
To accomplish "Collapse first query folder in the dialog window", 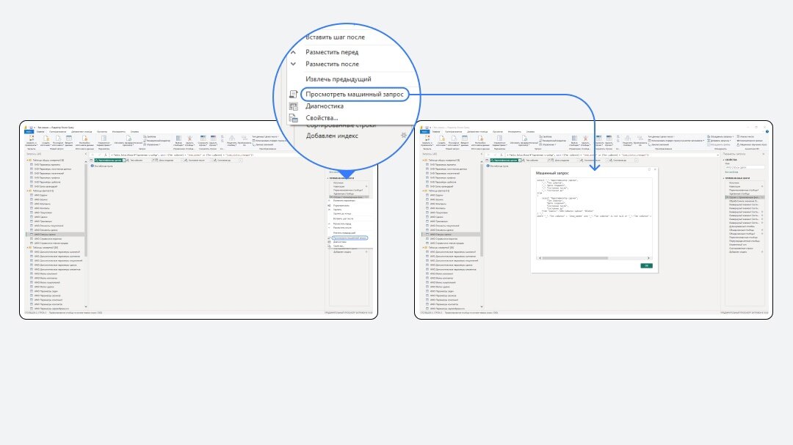I will coord(424,160).
